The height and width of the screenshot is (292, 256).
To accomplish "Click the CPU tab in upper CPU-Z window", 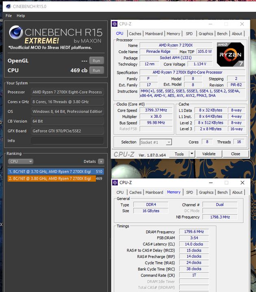I will (119, 33).
